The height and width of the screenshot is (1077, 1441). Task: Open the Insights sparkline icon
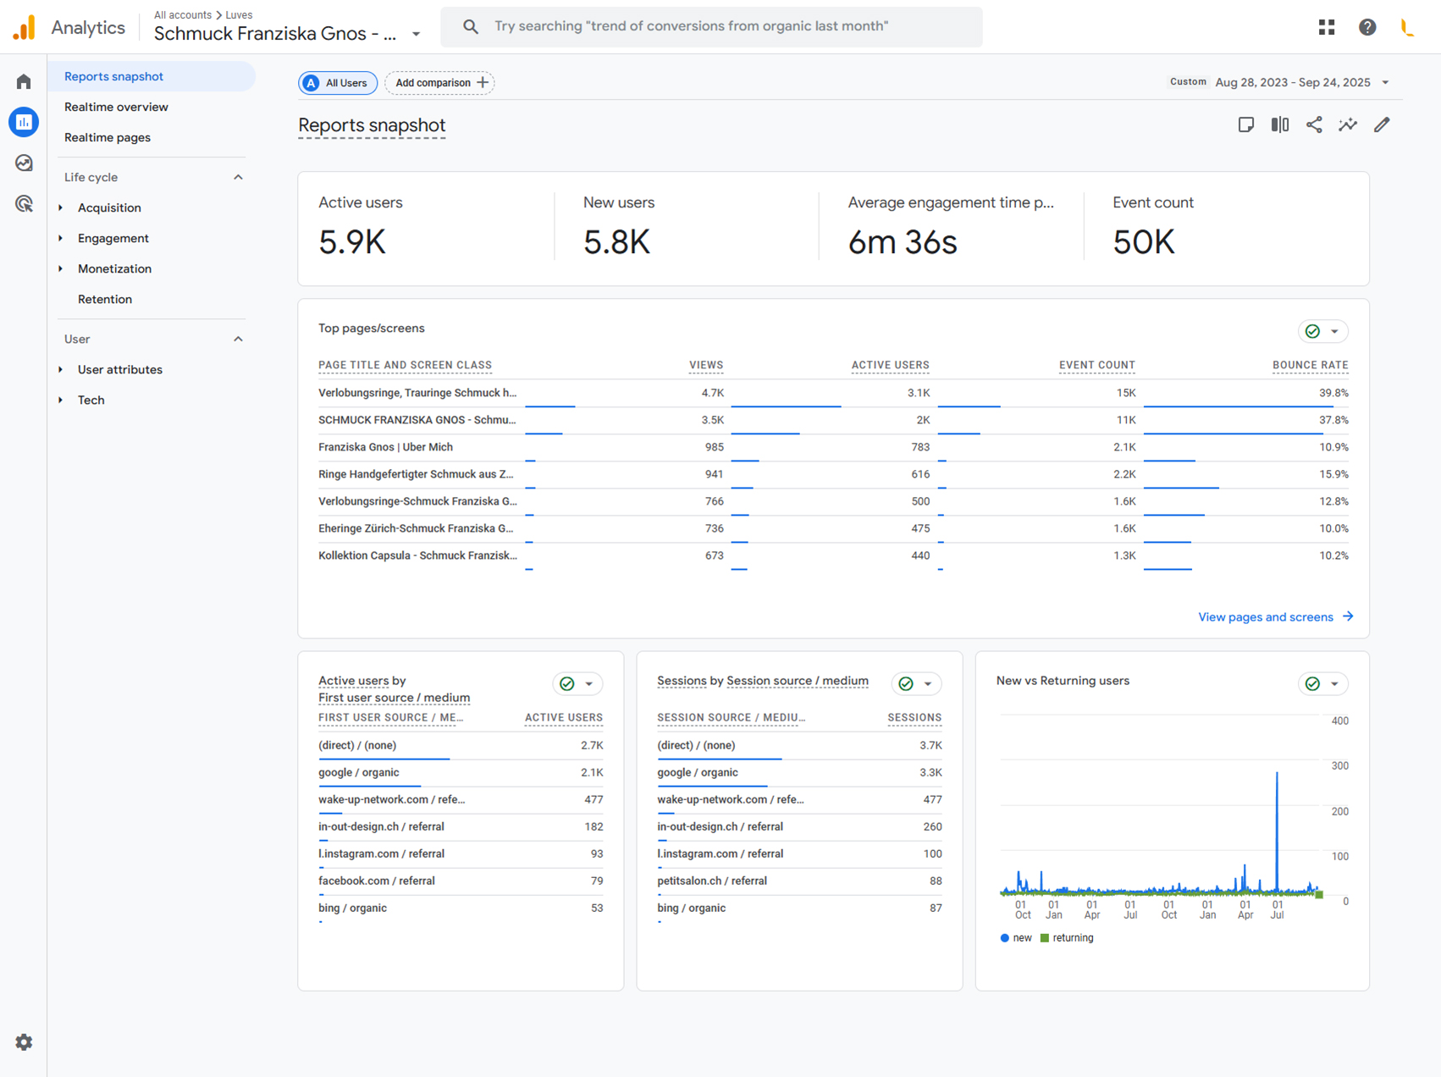click(x=1348, y=125)
